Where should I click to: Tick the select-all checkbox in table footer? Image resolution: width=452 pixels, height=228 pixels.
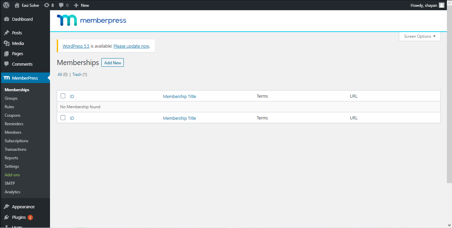pyautogui.click(x=63, y=118)
